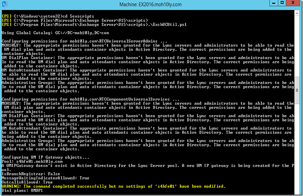Click the IsBranchRegistrar: False line
Viewport: 303px width, 196px height.
tap(31, 174)
